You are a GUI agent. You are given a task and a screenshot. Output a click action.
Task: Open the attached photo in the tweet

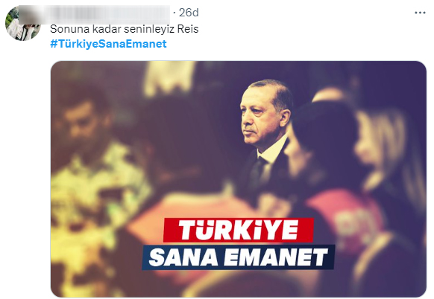[239, 179]
